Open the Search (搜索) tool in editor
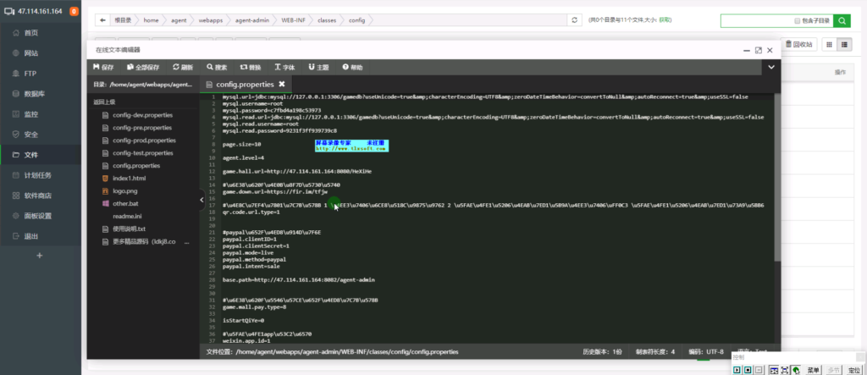This screenshot has height=375, width=867. [216, 67]
